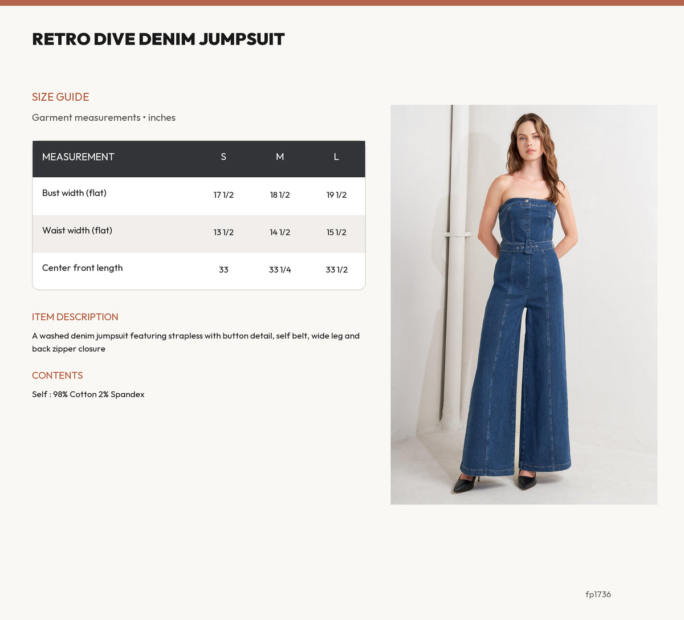Image resolution: width=684 pixels, height=620 pixels.
Task: Click the CONTENTS heading
Action: point(58,376)
